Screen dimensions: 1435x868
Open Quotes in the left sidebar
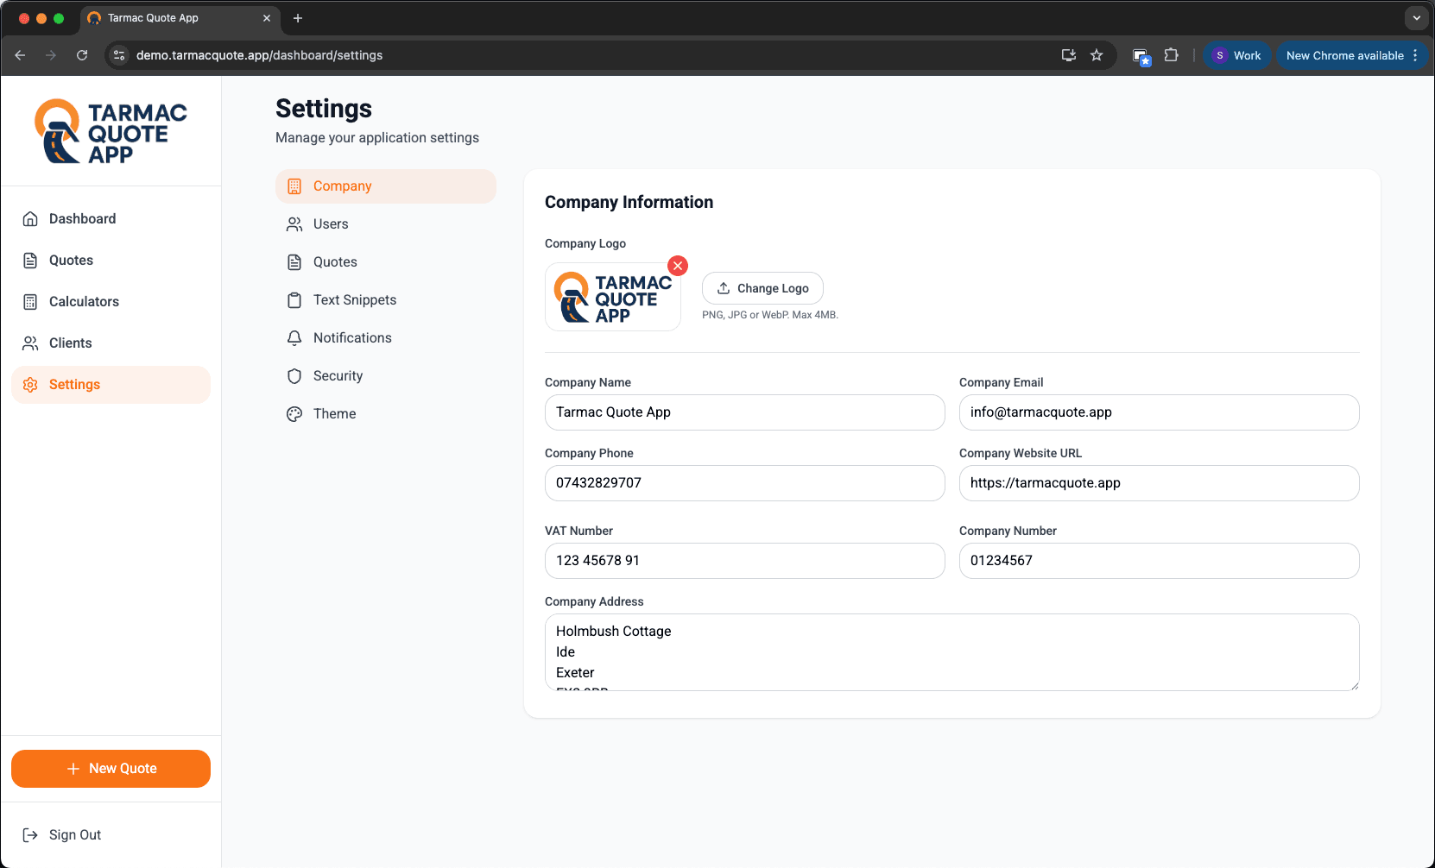71,261
